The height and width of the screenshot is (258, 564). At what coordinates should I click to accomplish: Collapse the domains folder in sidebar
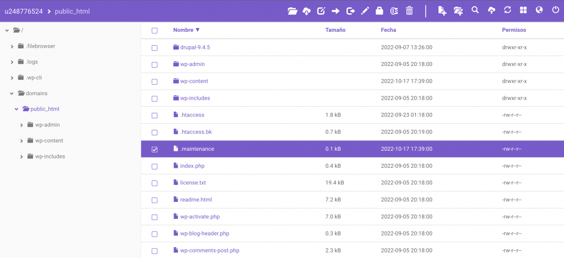point(12,94)
